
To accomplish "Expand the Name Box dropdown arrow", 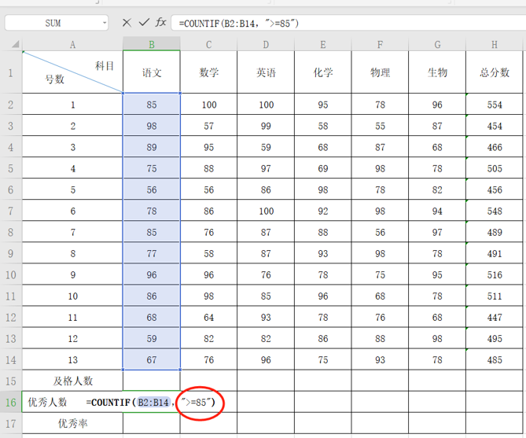I will pyautogui.click(x=105, y=23).
